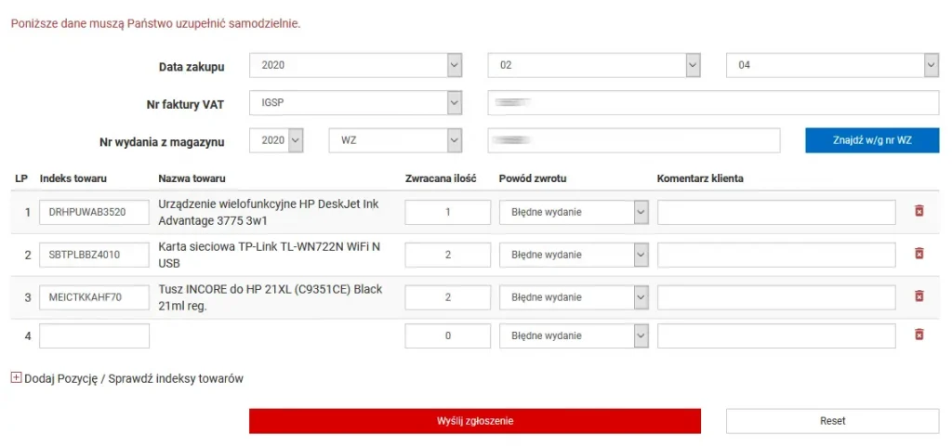Click the VAT invoice number text field
The height and width of the screenshot is (447, 952).
point(713,103)
